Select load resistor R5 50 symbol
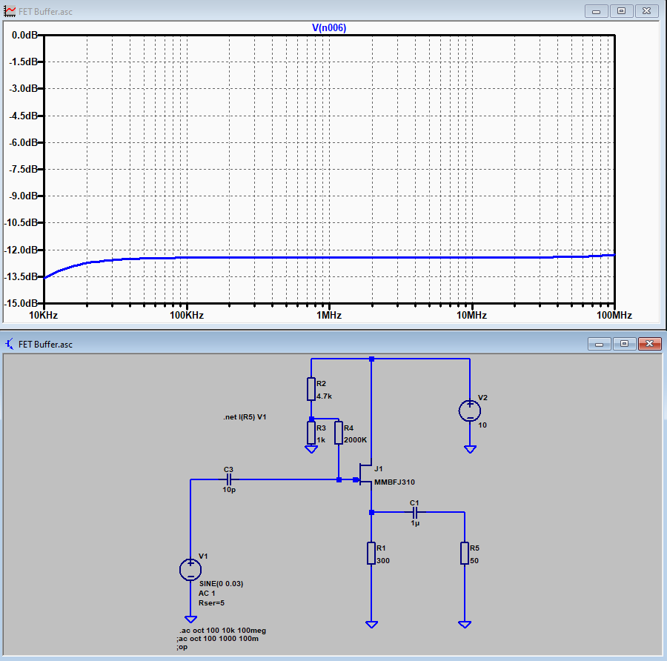This screenshot has width=667, height=661. coord(464,554)
